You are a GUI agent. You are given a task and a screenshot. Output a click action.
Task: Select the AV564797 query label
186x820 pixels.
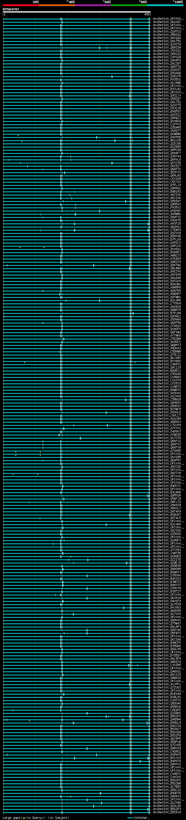coord(11,9)
